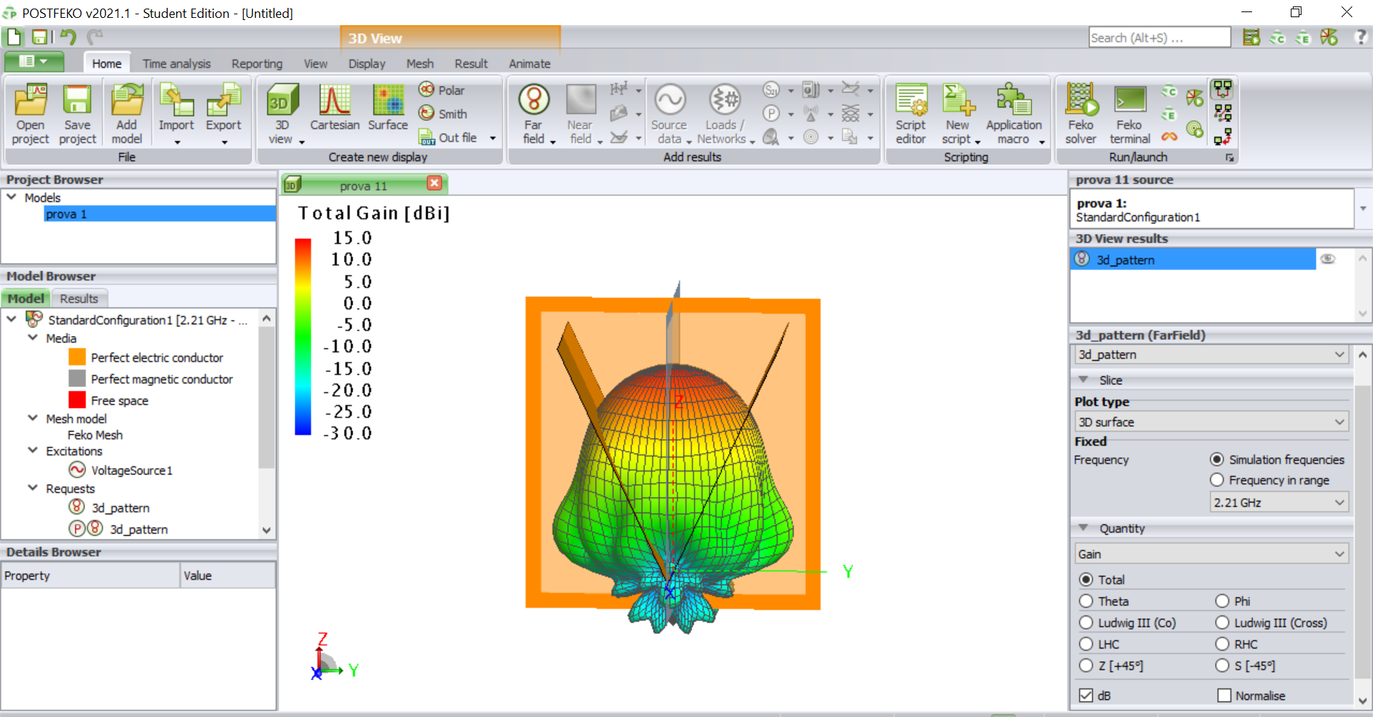Open the Export tool

point(223,114)
